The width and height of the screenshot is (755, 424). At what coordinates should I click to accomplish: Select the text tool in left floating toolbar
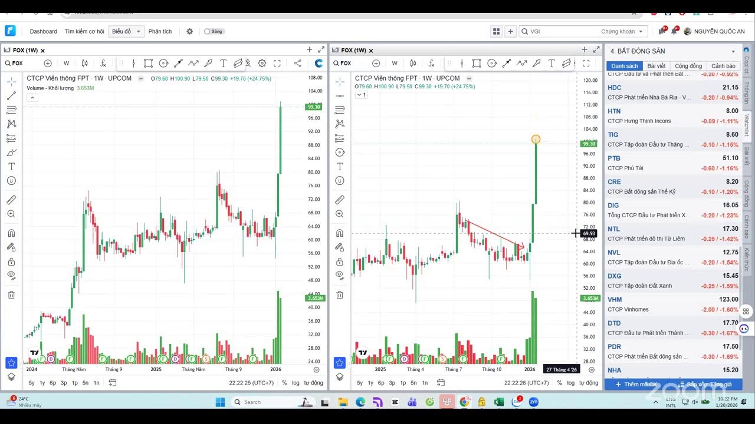(x=224, y=63)
